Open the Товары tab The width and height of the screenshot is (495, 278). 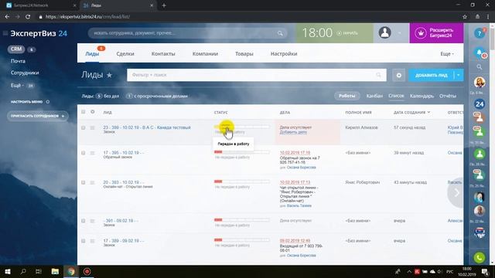(x=244, y=54)
